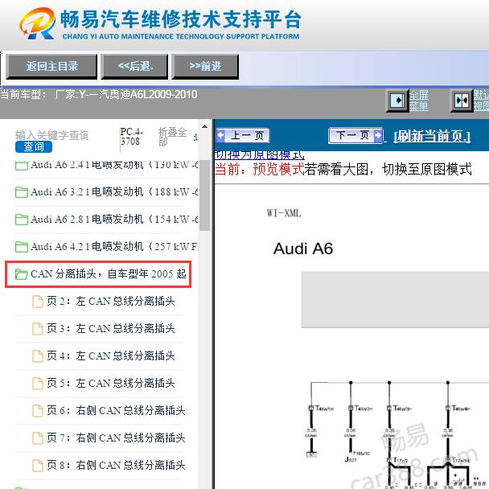
Task: Click 切换为原图模式 link
Action: click(x=259, y=155)
